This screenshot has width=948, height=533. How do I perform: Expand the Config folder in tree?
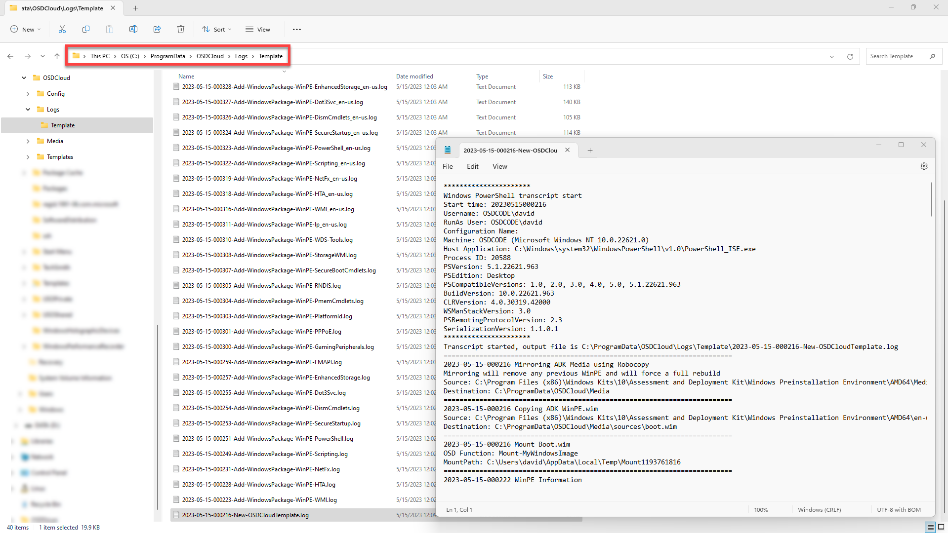point(28,94)
